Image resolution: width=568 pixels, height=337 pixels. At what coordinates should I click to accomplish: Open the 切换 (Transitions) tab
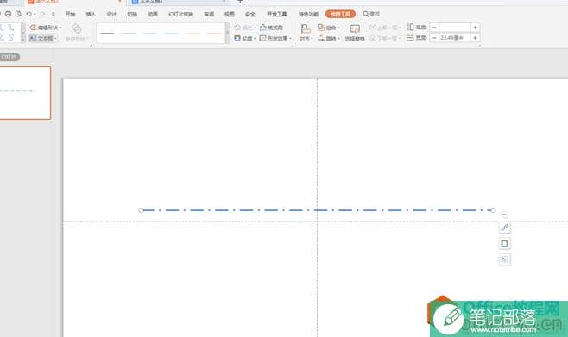coord(132,14)
